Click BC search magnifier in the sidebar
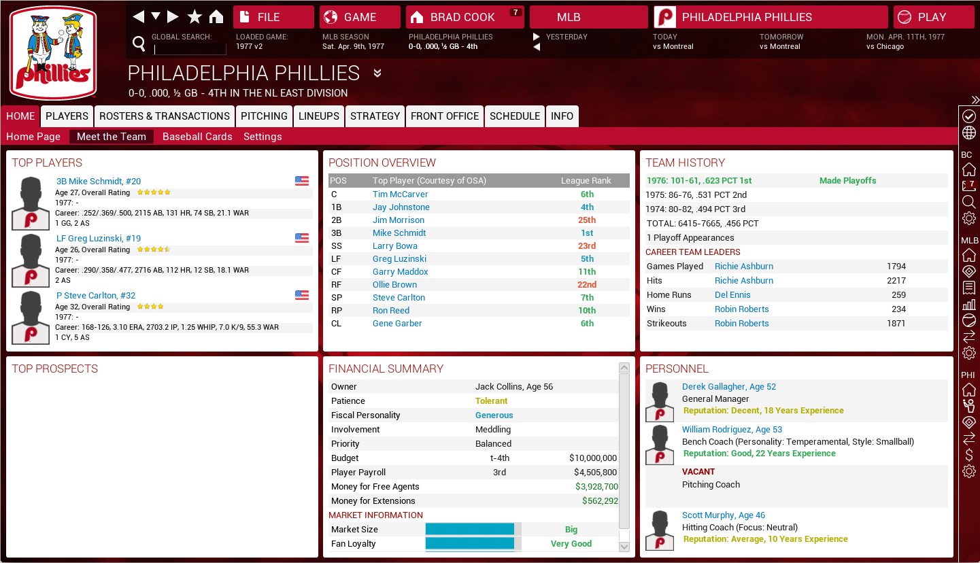The width and height of the screenshot is (980, 563). [x=969, y=202]
